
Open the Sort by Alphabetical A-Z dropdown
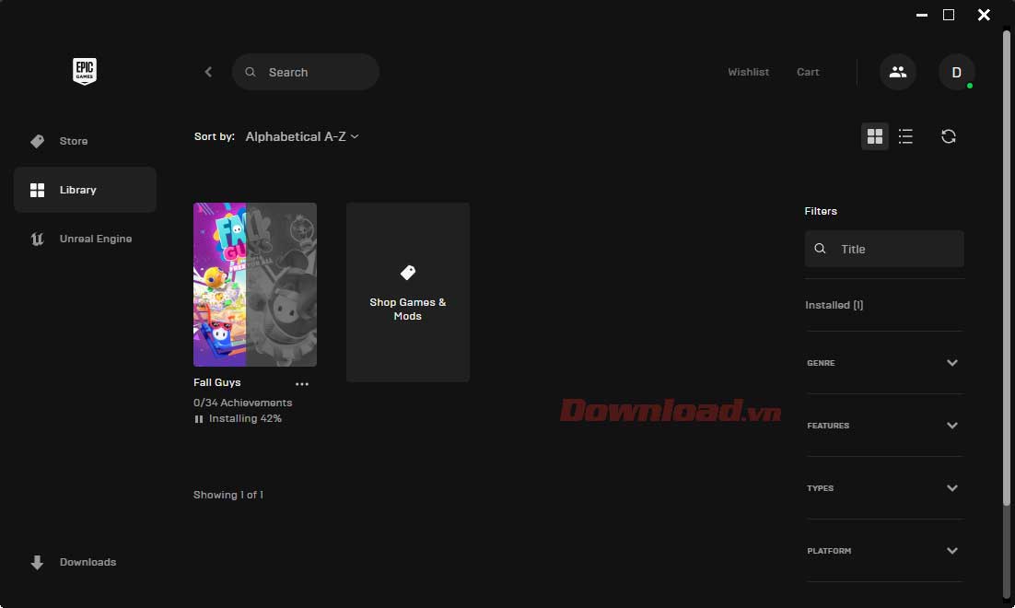302,136
